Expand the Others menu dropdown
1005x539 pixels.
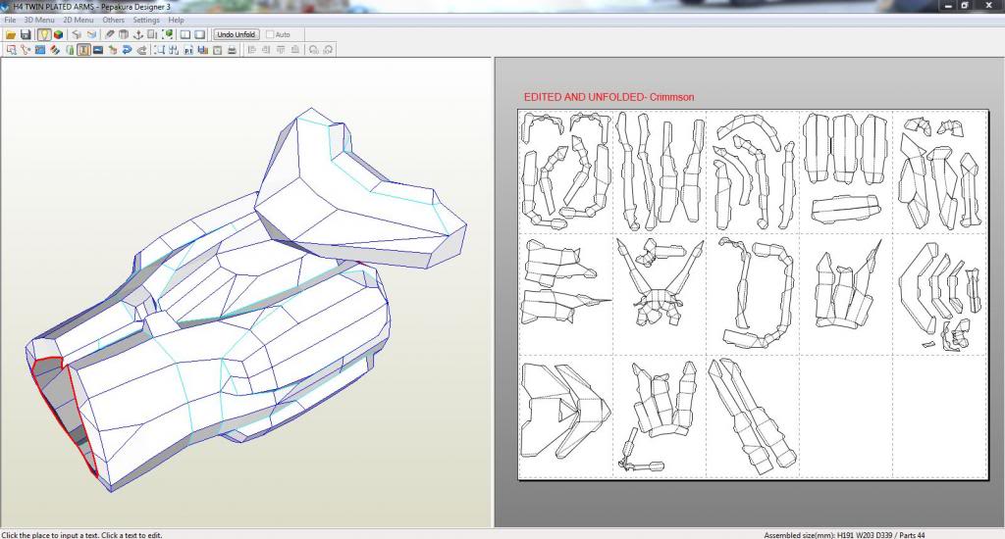click(x=114, y=20)
